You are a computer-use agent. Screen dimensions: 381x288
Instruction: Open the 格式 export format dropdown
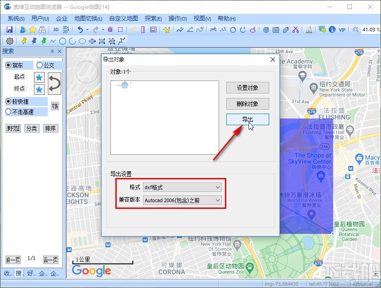217,187
